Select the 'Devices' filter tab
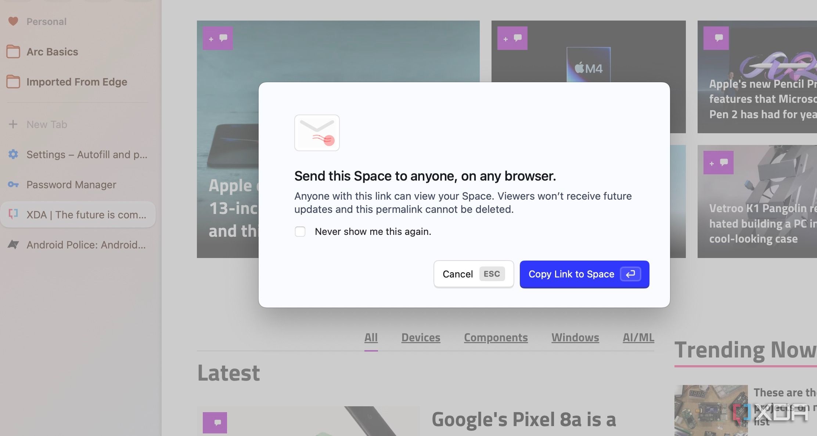The width and height of the screenshot is (817, 436). pyautogui.click(x=420, y=337)
